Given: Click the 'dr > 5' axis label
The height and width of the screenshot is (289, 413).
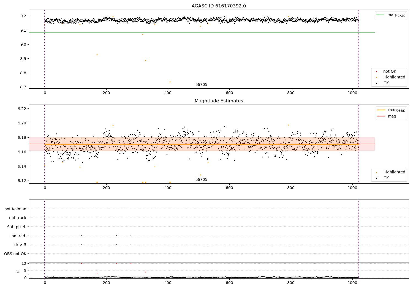Looking at the screenshot, I should click(20, 245).
